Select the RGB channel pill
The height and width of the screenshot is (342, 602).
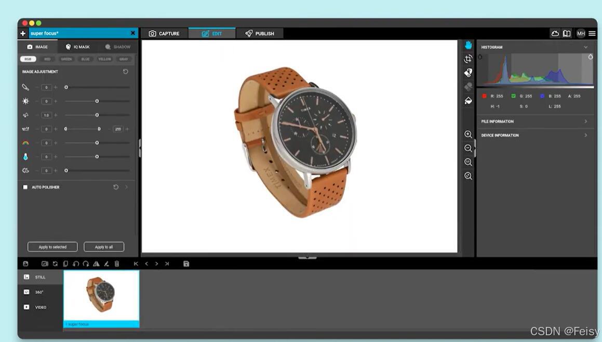pos(28,59)
